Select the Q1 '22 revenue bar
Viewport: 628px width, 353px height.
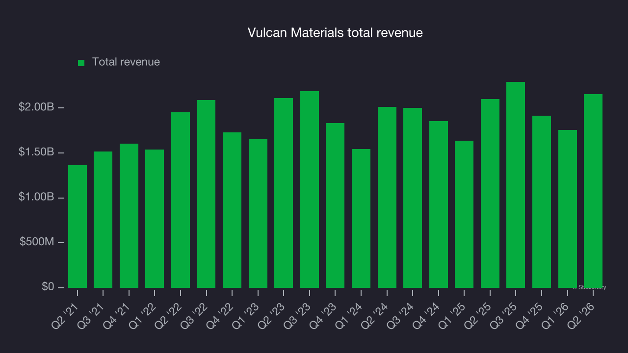click(155, 219)
